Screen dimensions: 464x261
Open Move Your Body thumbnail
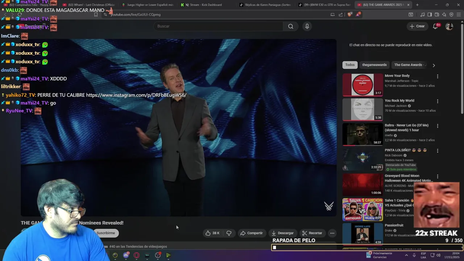pyautogui.click(x=362, y=85)
